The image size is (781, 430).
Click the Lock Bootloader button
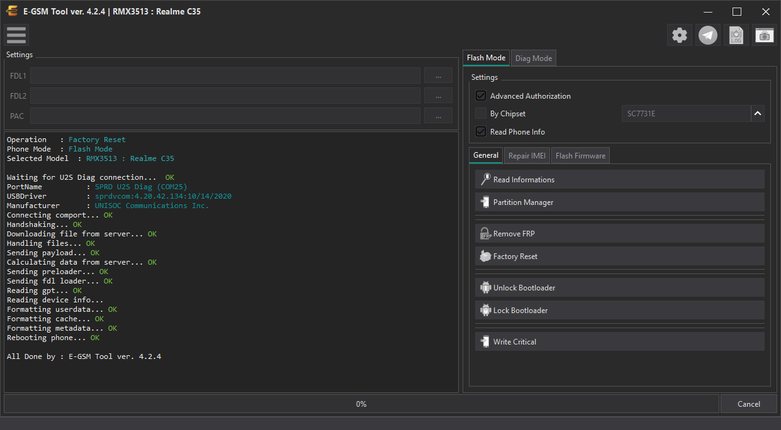(x=620, y=310)
